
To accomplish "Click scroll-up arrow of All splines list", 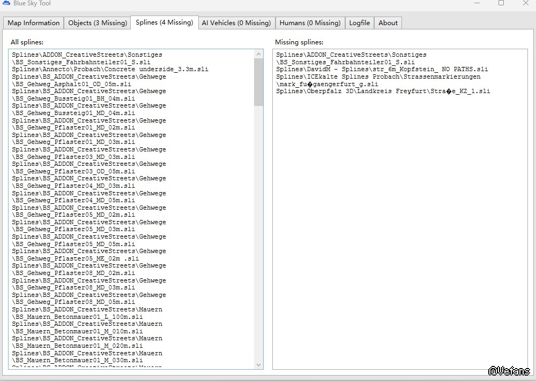I will [259, 54].
